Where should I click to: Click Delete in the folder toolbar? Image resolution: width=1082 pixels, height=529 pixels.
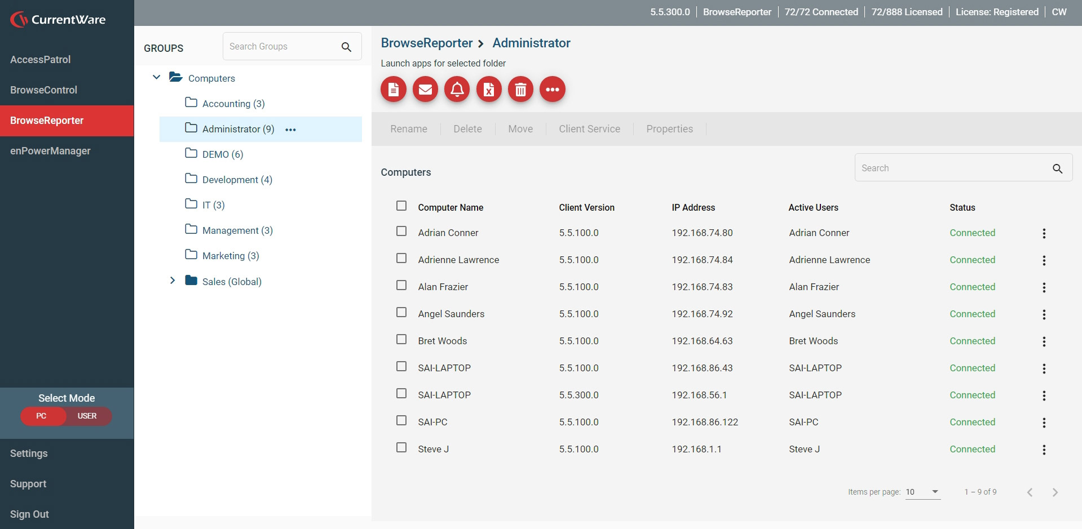(467, 129)
